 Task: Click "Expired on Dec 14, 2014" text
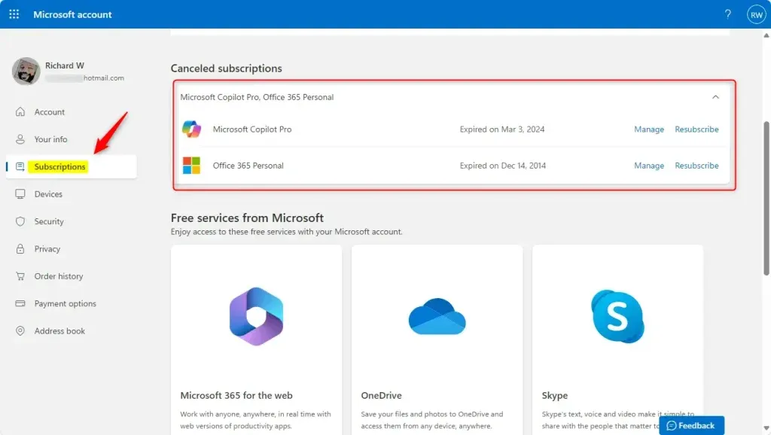point(502,166)
